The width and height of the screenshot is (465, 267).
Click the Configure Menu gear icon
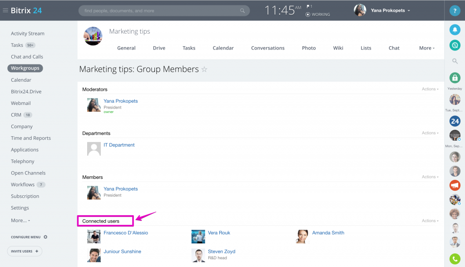pyautogui.click(x=45, y=237)
